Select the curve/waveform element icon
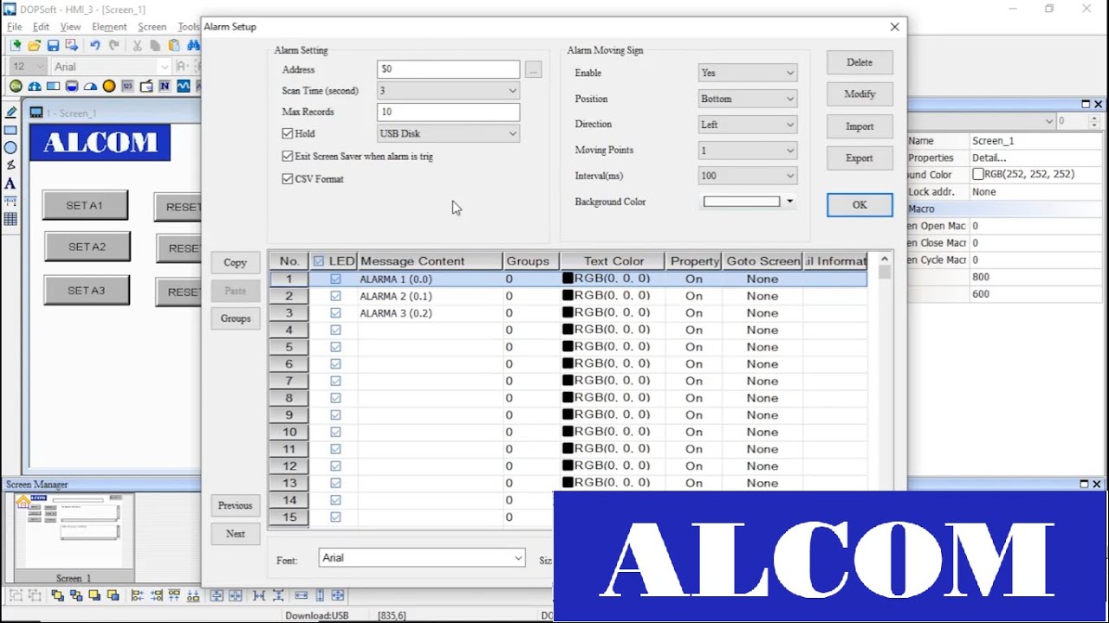This screenshot has height=623, width=1109. pyautogui.click(x=184, y=86)
